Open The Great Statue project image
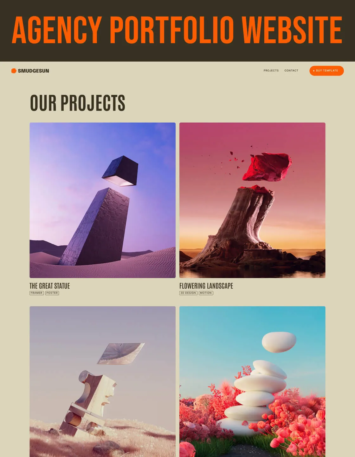 (102, 200)
